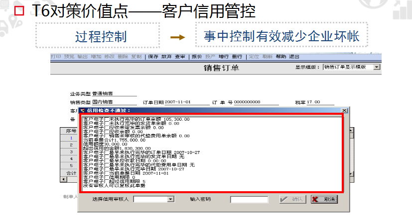This screenshot has height=222, width=412.
Task: Click the 销售类型 field 国内销售
Action: (114, 102)
